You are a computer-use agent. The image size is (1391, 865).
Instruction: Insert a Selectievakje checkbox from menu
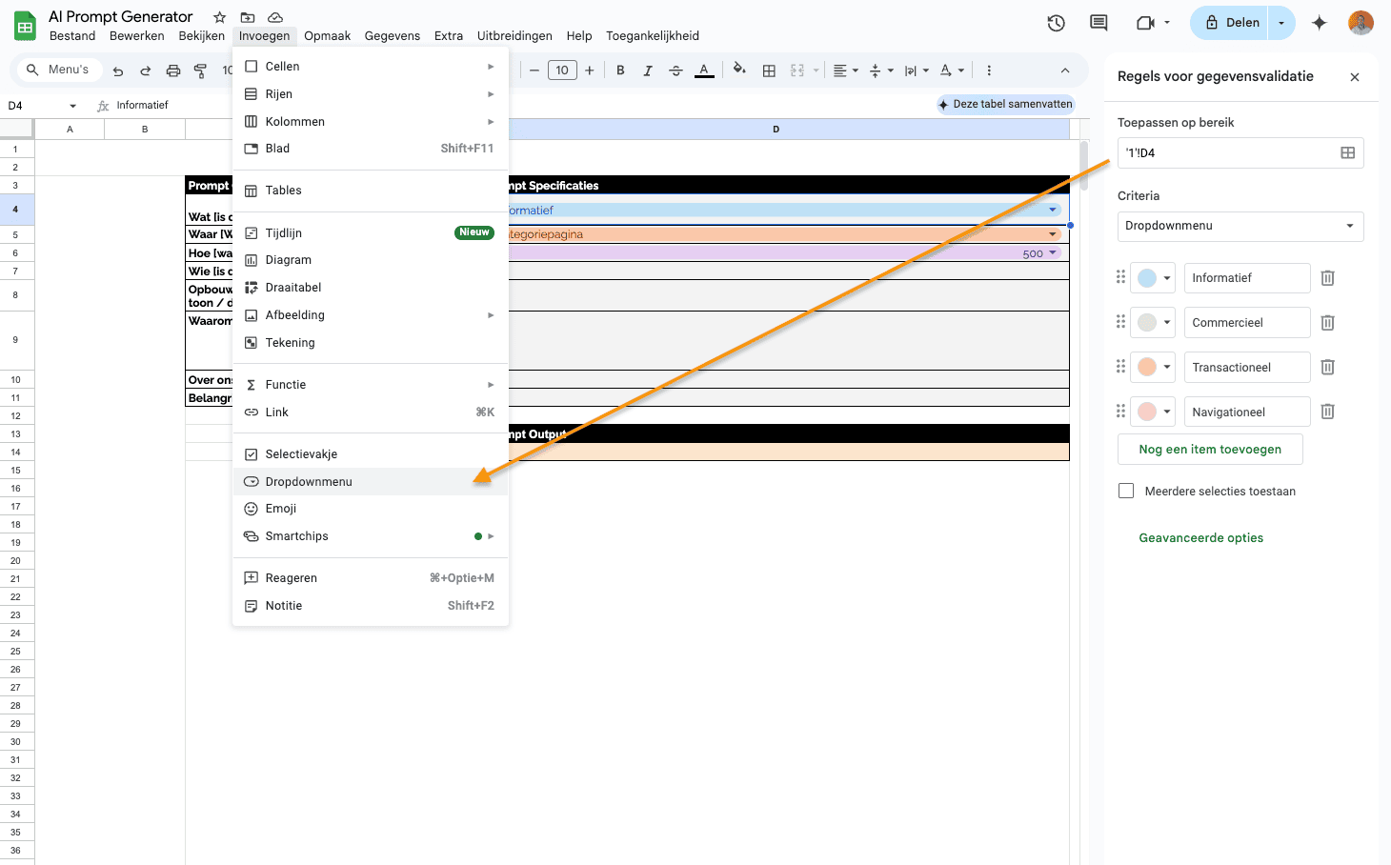pos(301,454)
